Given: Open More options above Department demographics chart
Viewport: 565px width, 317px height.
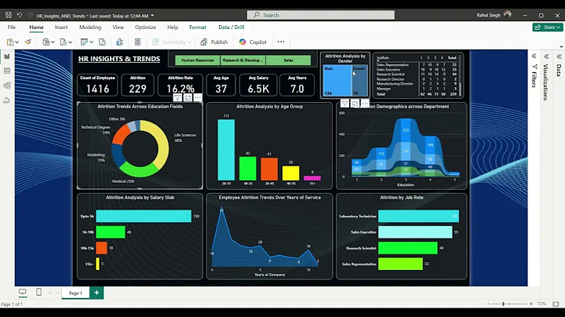Looking at the screenshot, I should point(365,104).
